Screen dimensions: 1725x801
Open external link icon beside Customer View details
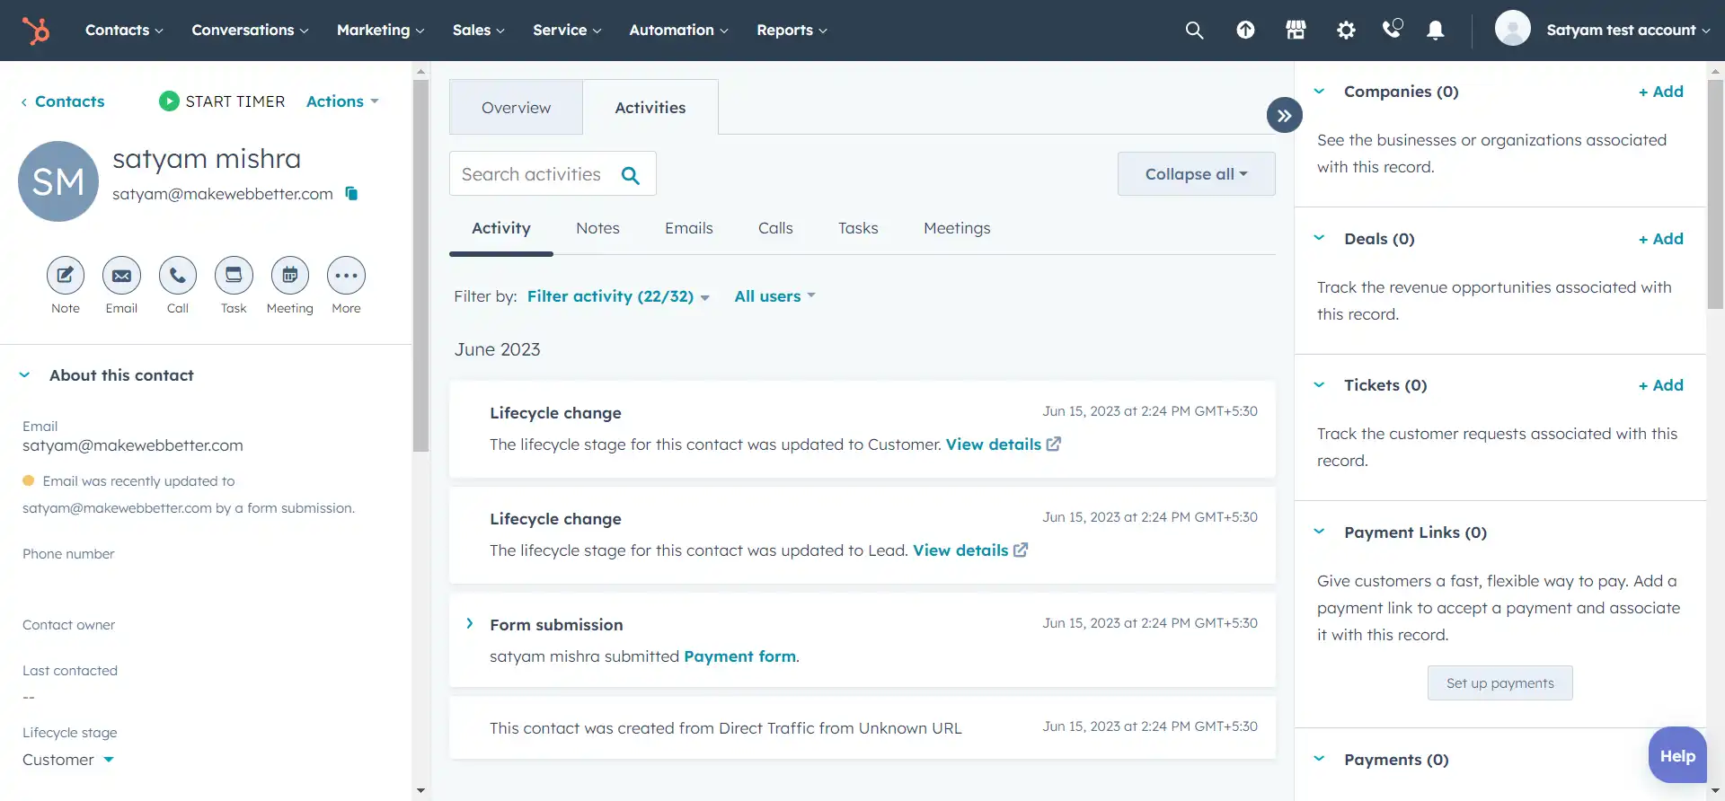pyautogui.click(x=1054, y=445)
